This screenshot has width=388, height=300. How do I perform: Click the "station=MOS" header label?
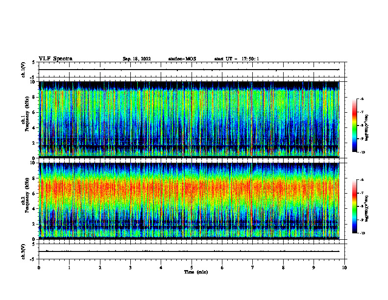182,59
